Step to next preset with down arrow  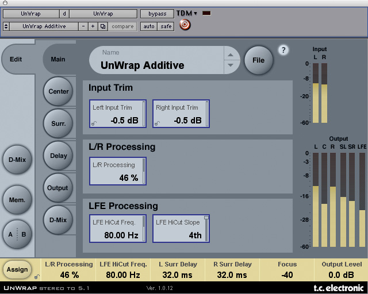(x=231, y=65)
